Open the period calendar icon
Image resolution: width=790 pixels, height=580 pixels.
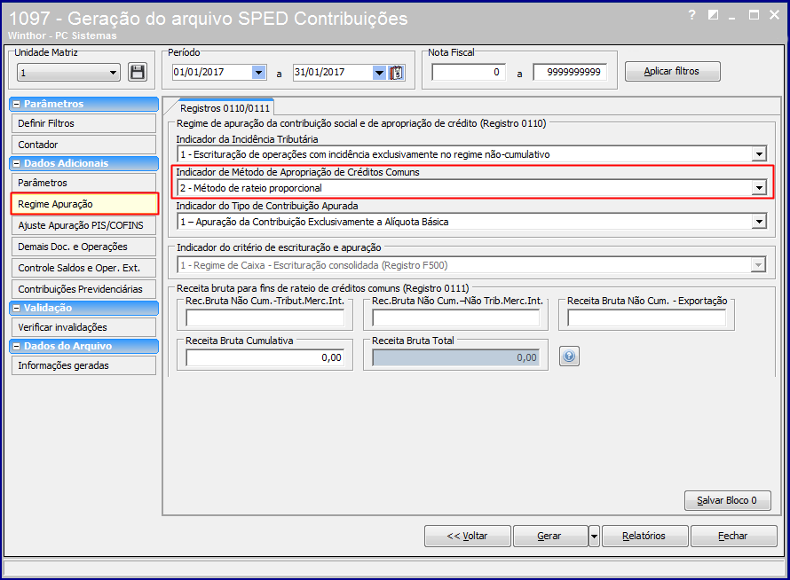(397, 73)
